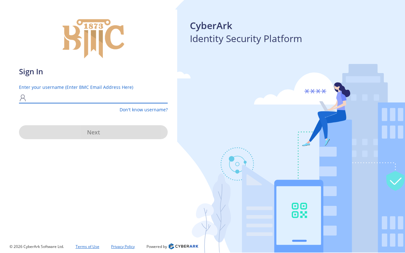Click the woman with laptop illustration
Screen dimensions: 405x253
click(327, 114)
